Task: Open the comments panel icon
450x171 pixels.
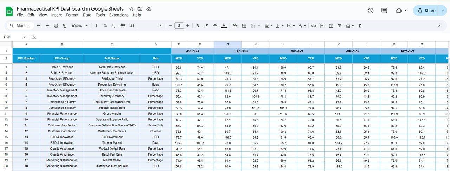Action: 384,11
